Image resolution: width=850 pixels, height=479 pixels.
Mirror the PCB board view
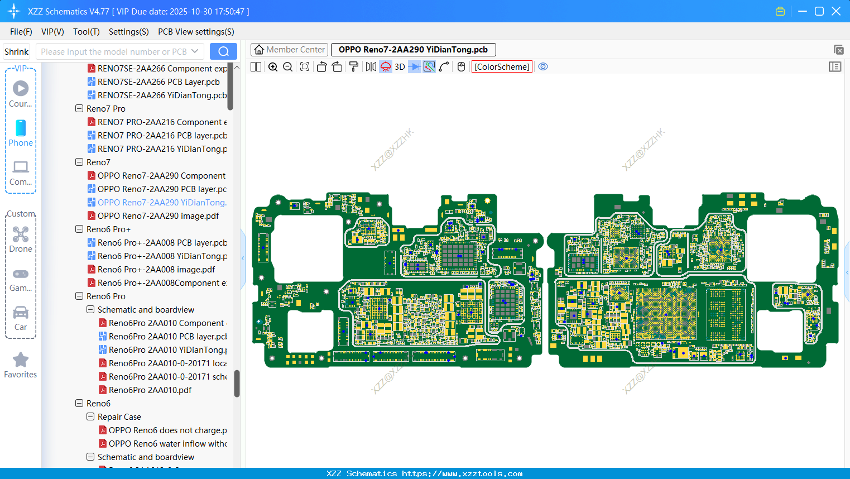coord(371,66)
